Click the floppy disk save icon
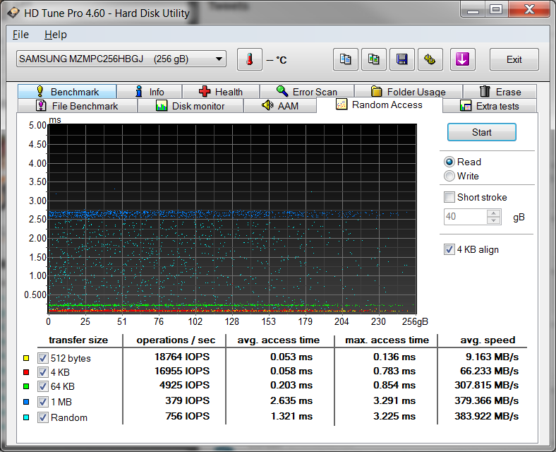This screenshot has height=452, width=556. (x=402, y=59)
